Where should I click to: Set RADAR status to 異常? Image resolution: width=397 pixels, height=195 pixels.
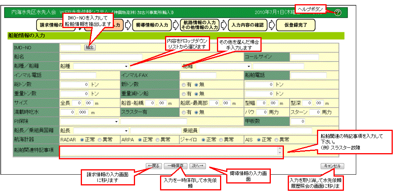(x=100, y=140)
